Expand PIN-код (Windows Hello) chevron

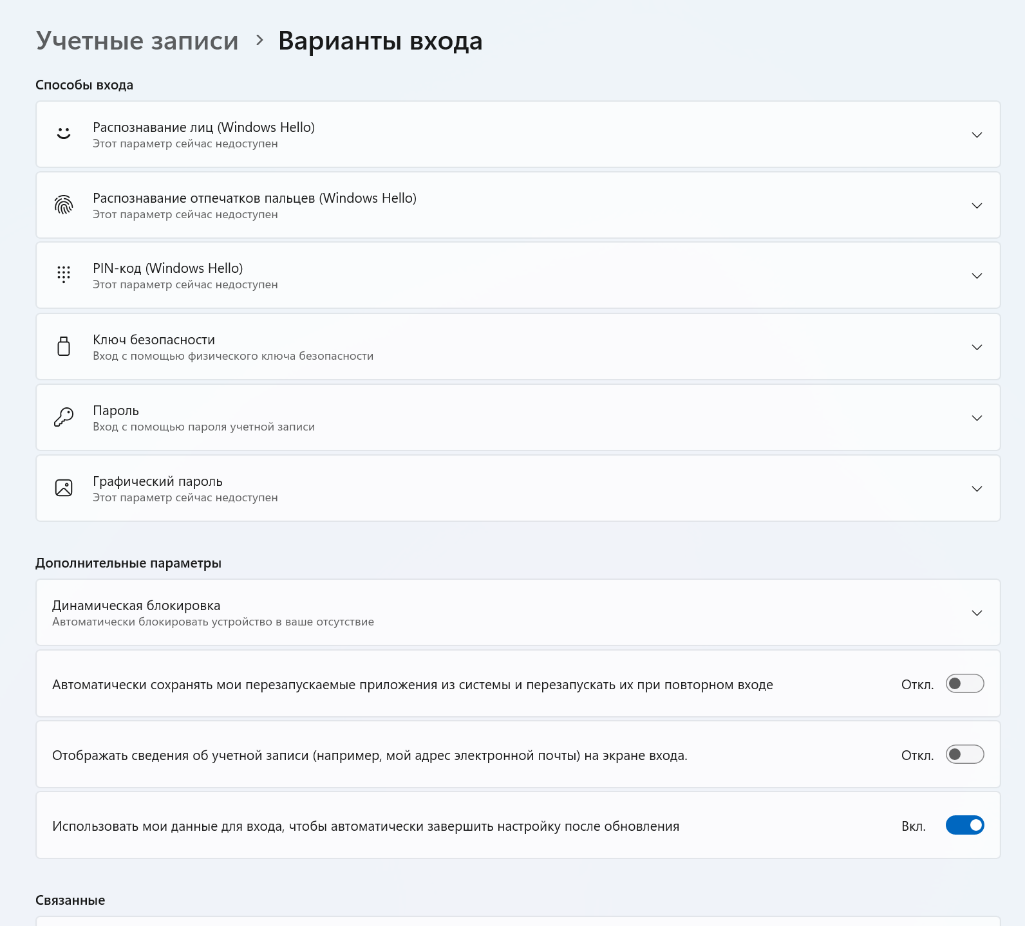coord(976,275)
